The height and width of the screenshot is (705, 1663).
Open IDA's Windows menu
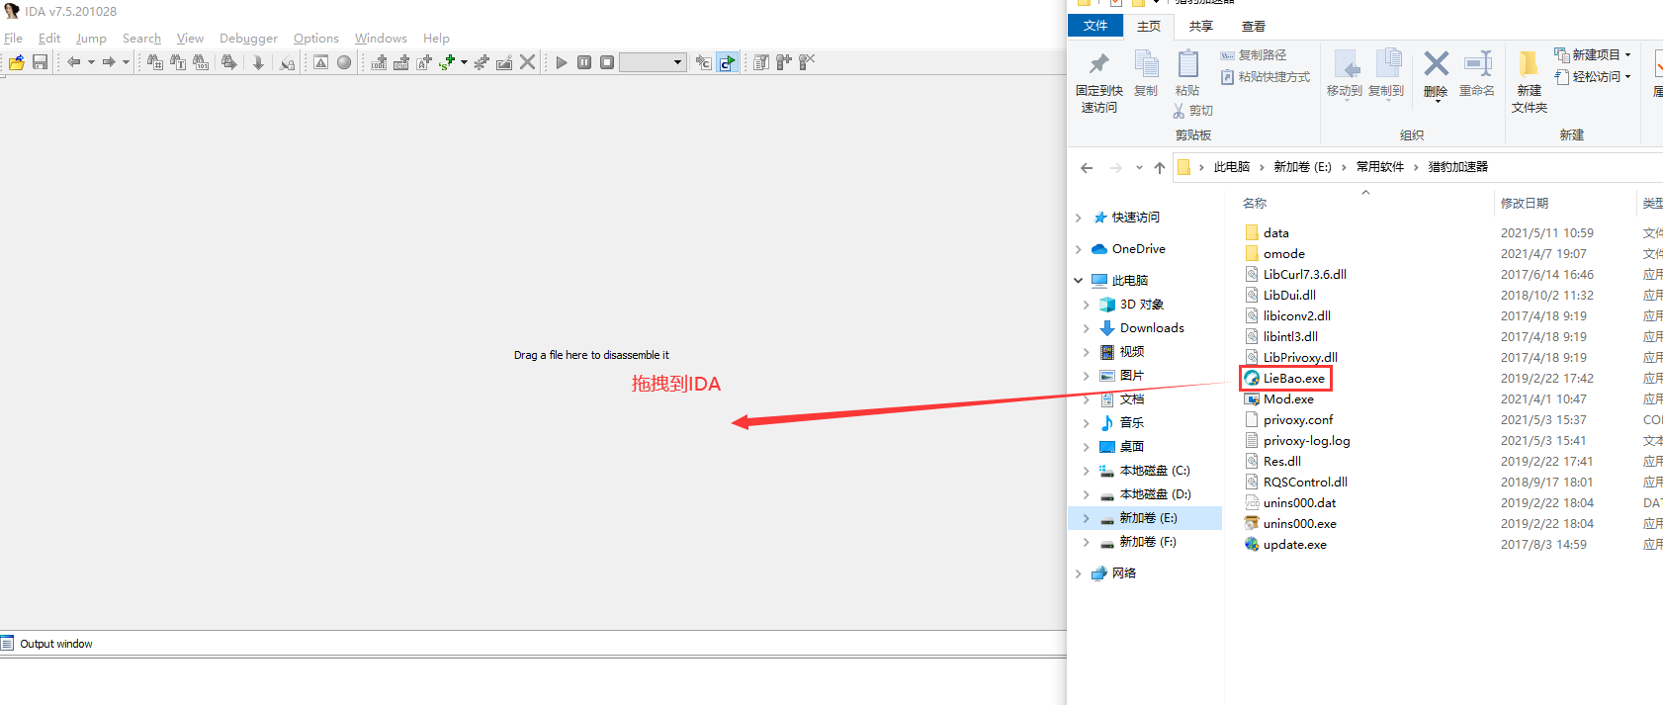pyautogui.click(x=381, y=38)
